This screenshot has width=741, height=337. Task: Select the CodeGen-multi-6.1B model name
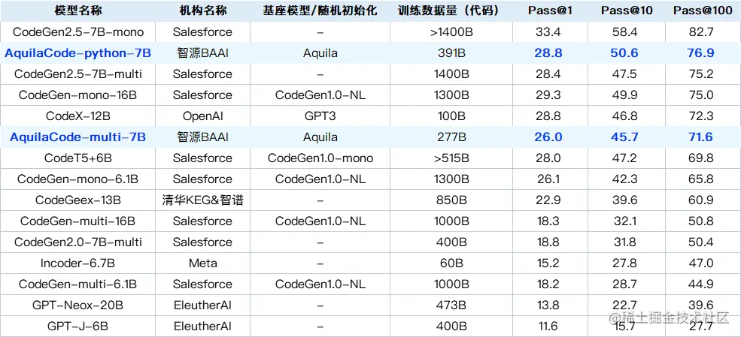[78, 284]
